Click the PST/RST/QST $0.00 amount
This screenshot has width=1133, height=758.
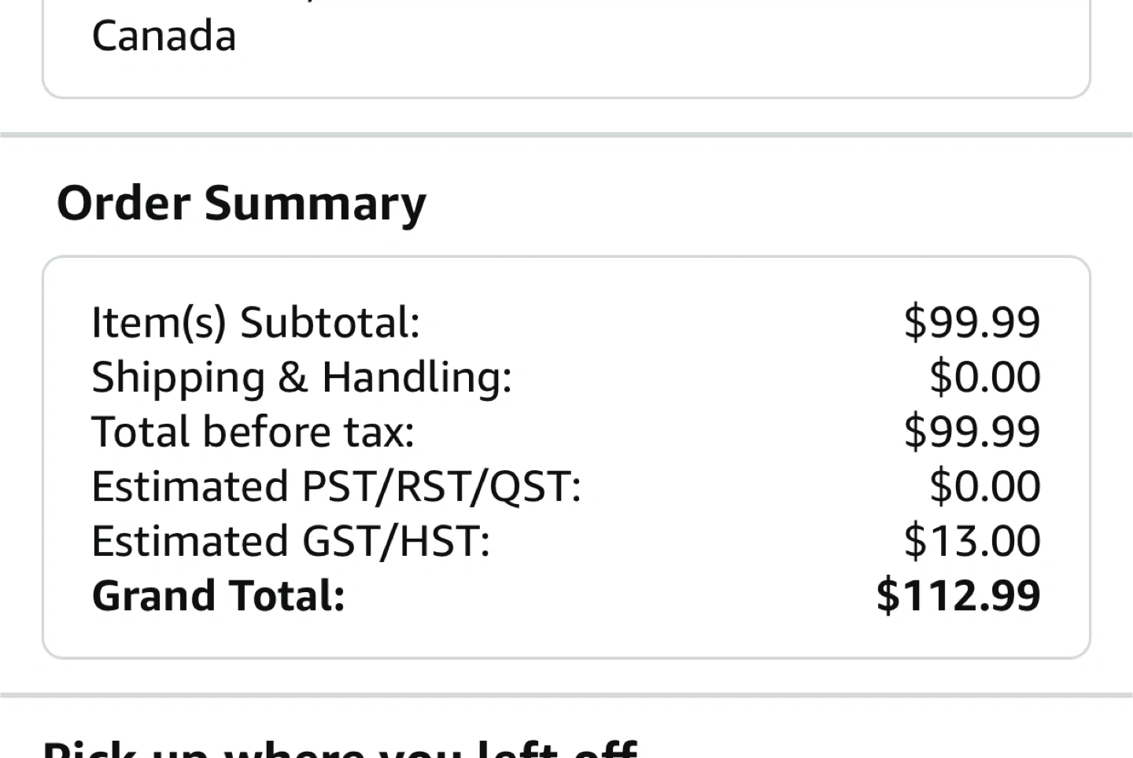click(x=984, y=487)
